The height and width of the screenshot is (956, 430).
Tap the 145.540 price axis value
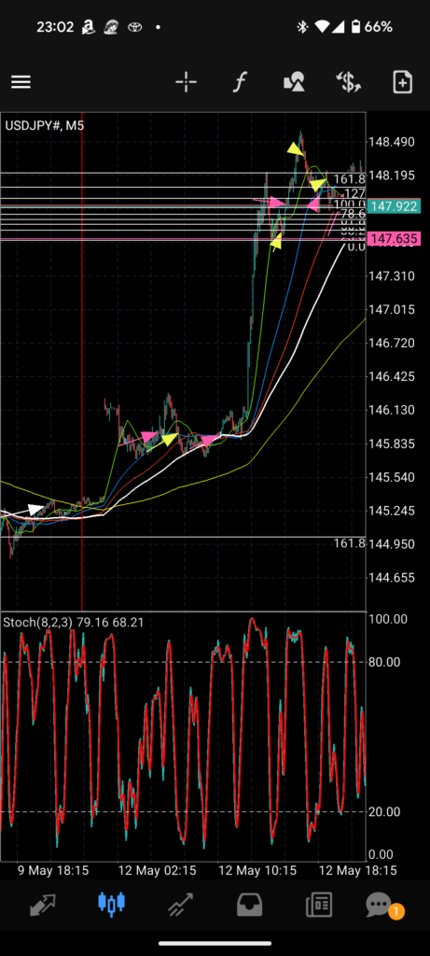(x=392, y=477)
